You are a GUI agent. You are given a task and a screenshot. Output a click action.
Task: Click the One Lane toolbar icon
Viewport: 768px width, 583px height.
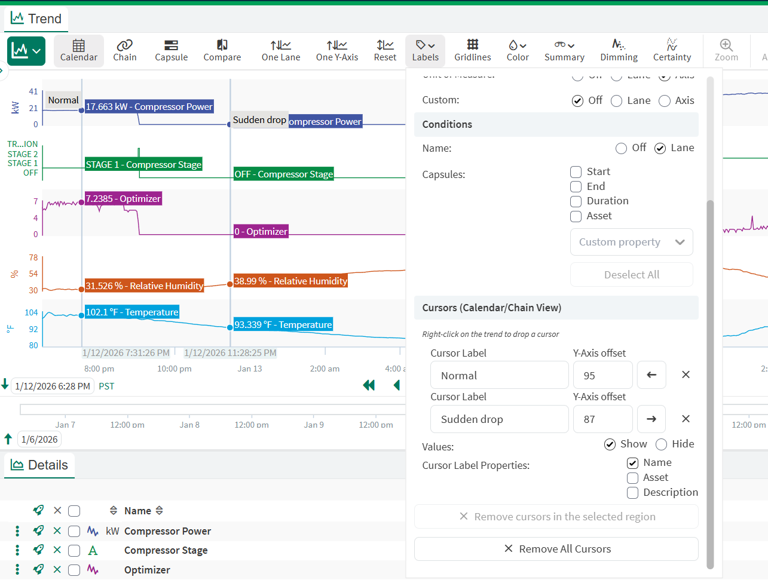click(280, 50)
